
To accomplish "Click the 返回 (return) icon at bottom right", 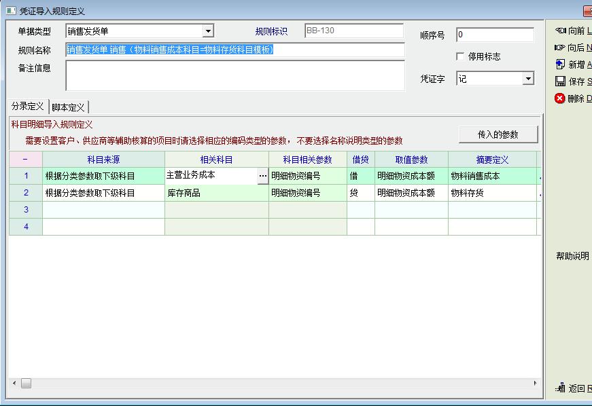I will click(x=560, y=388).
